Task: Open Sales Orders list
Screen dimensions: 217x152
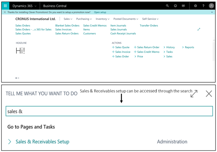Action: click(23, 26)
